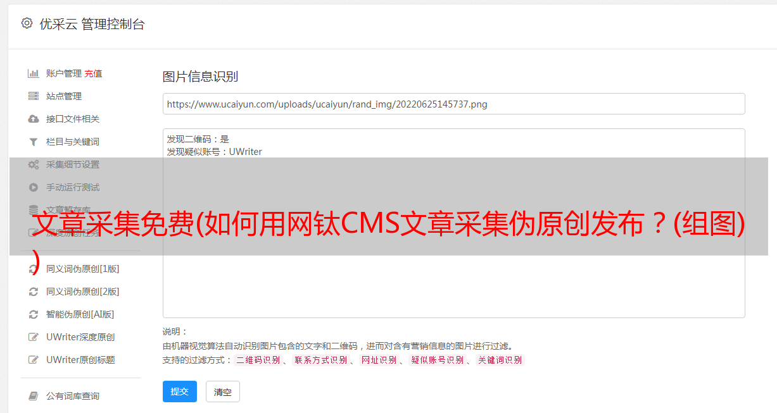Viewport: 777px width, 413px height.
Task: Open the red 充值 link
Action: [93, 73]
